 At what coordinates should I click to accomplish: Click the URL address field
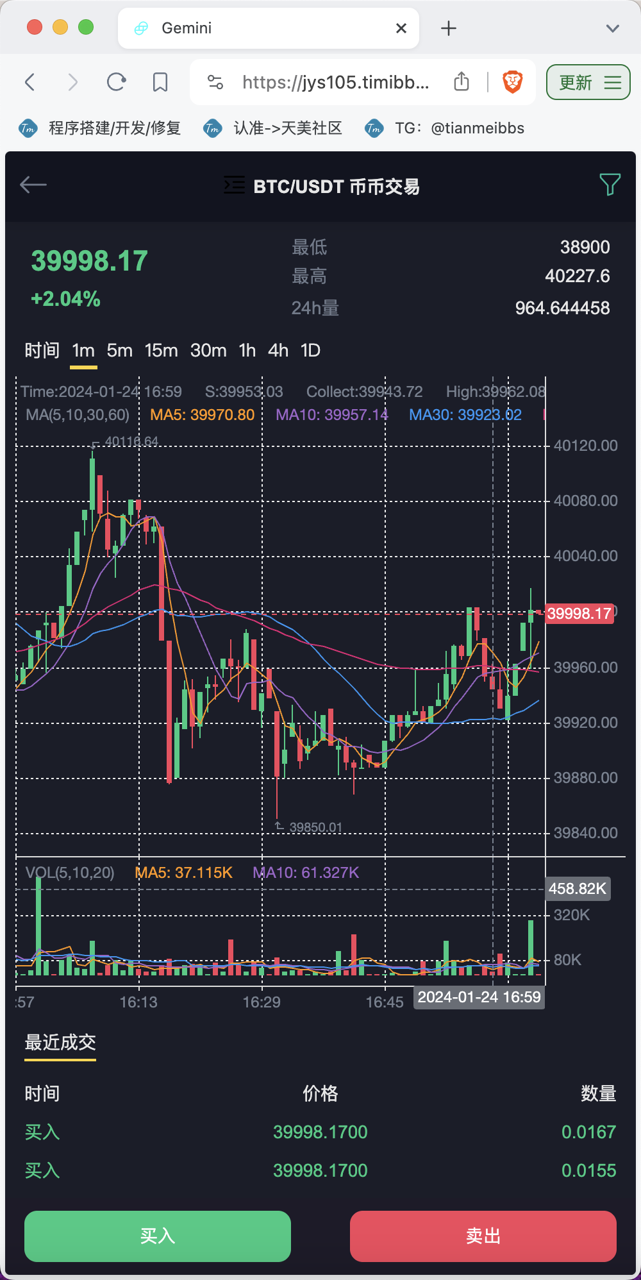point(336,82)
